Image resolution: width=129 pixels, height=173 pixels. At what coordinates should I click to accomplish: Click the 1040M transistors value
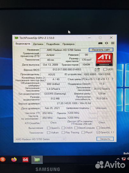click(86, 64)
